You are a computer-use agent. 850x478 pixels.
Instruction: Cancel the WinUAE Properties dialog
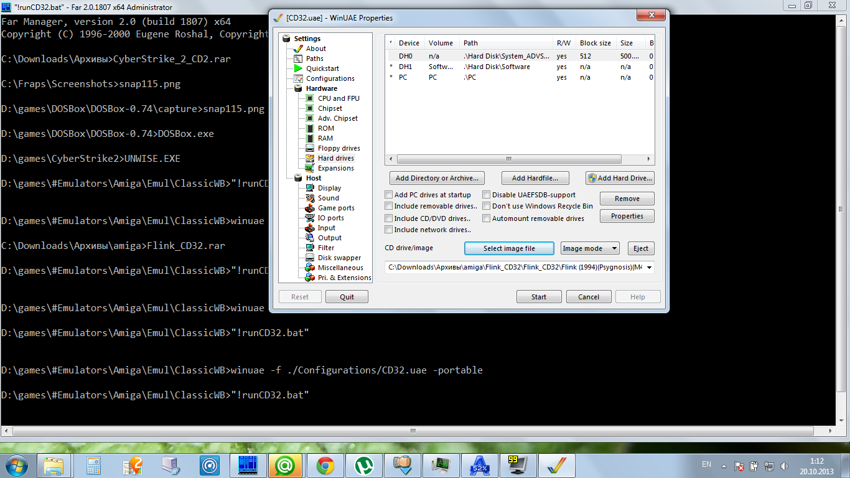[x=589, y=297]
